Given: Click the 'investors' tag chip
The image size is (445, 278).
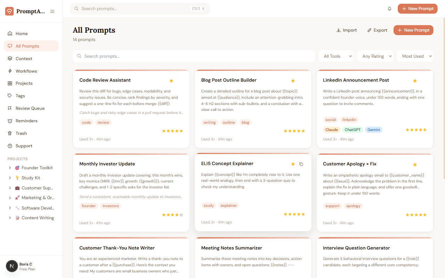Looking at the screenshot, I should 111,206.
